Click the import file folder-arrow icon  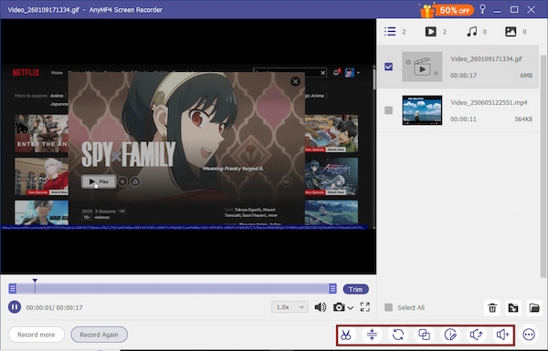click(x=513, y=308)
